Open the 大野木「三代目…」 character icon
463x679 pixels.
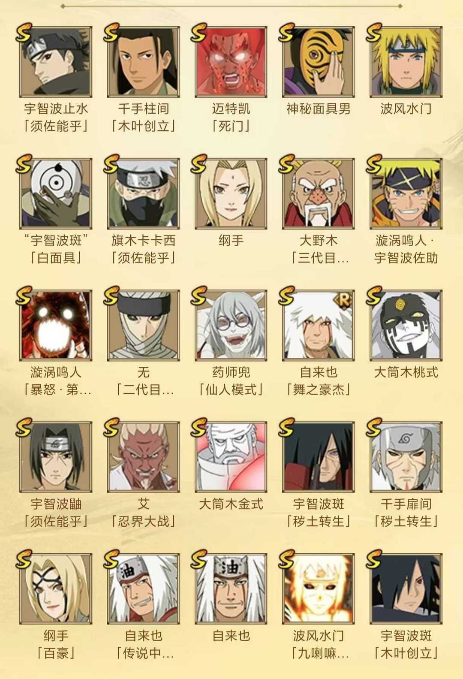pos(318,193)
